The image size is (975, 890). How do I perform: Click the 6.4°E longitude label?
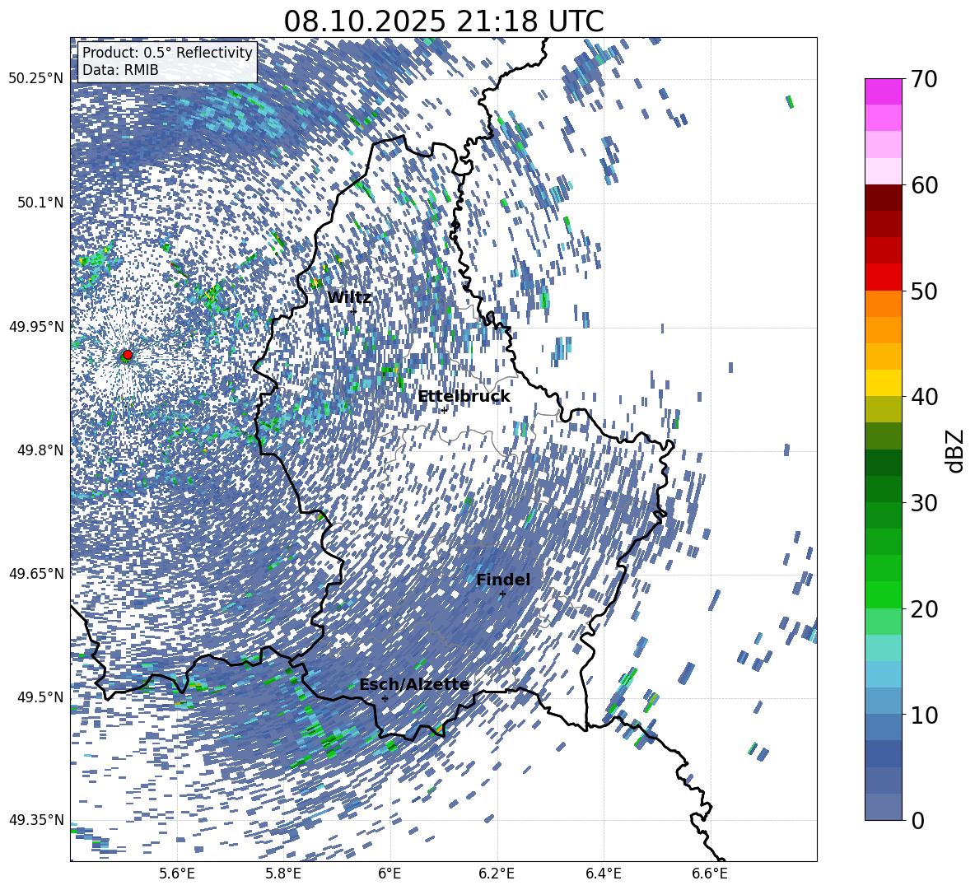pyautogui.click(x=603, y=874)
